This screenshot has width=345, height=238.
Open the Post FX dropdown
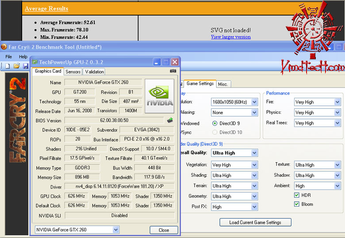click(x=234, y=207)
